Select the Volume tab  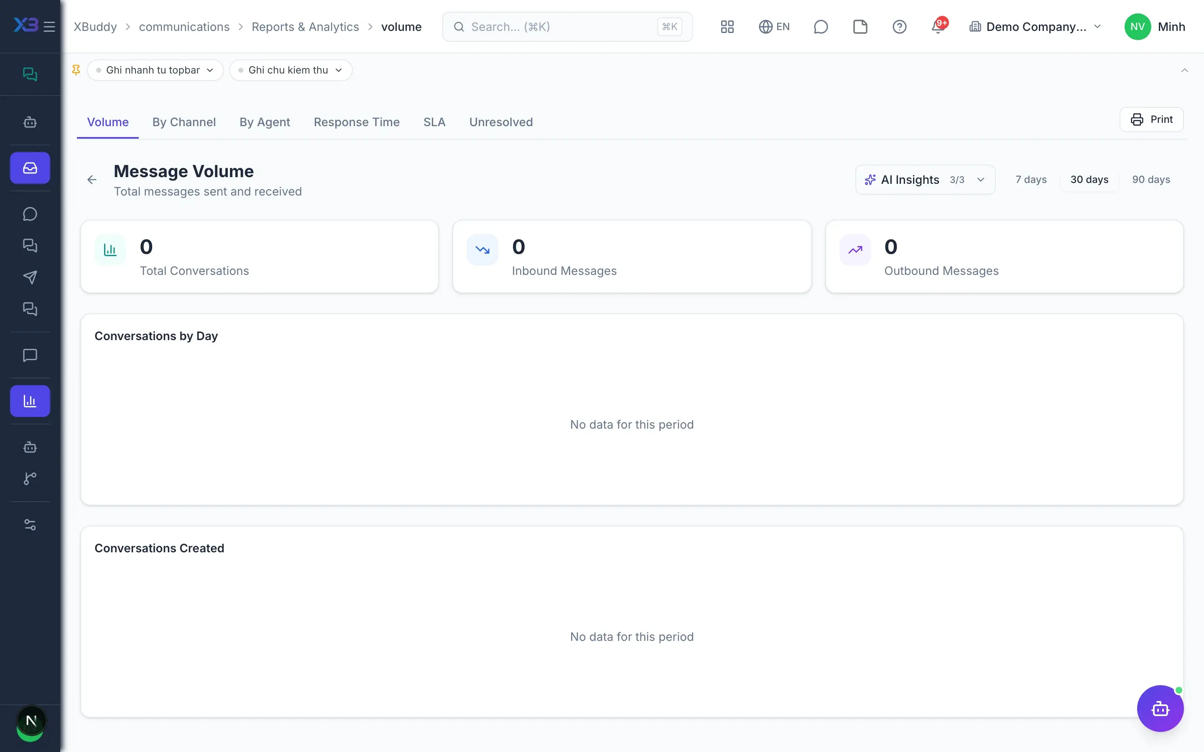(x=108, y=122)
